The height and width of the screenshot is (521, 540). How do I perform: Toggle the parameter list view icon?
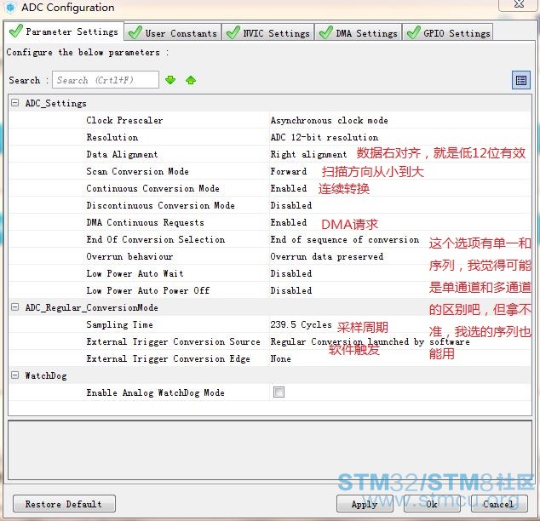click(520, 80)
